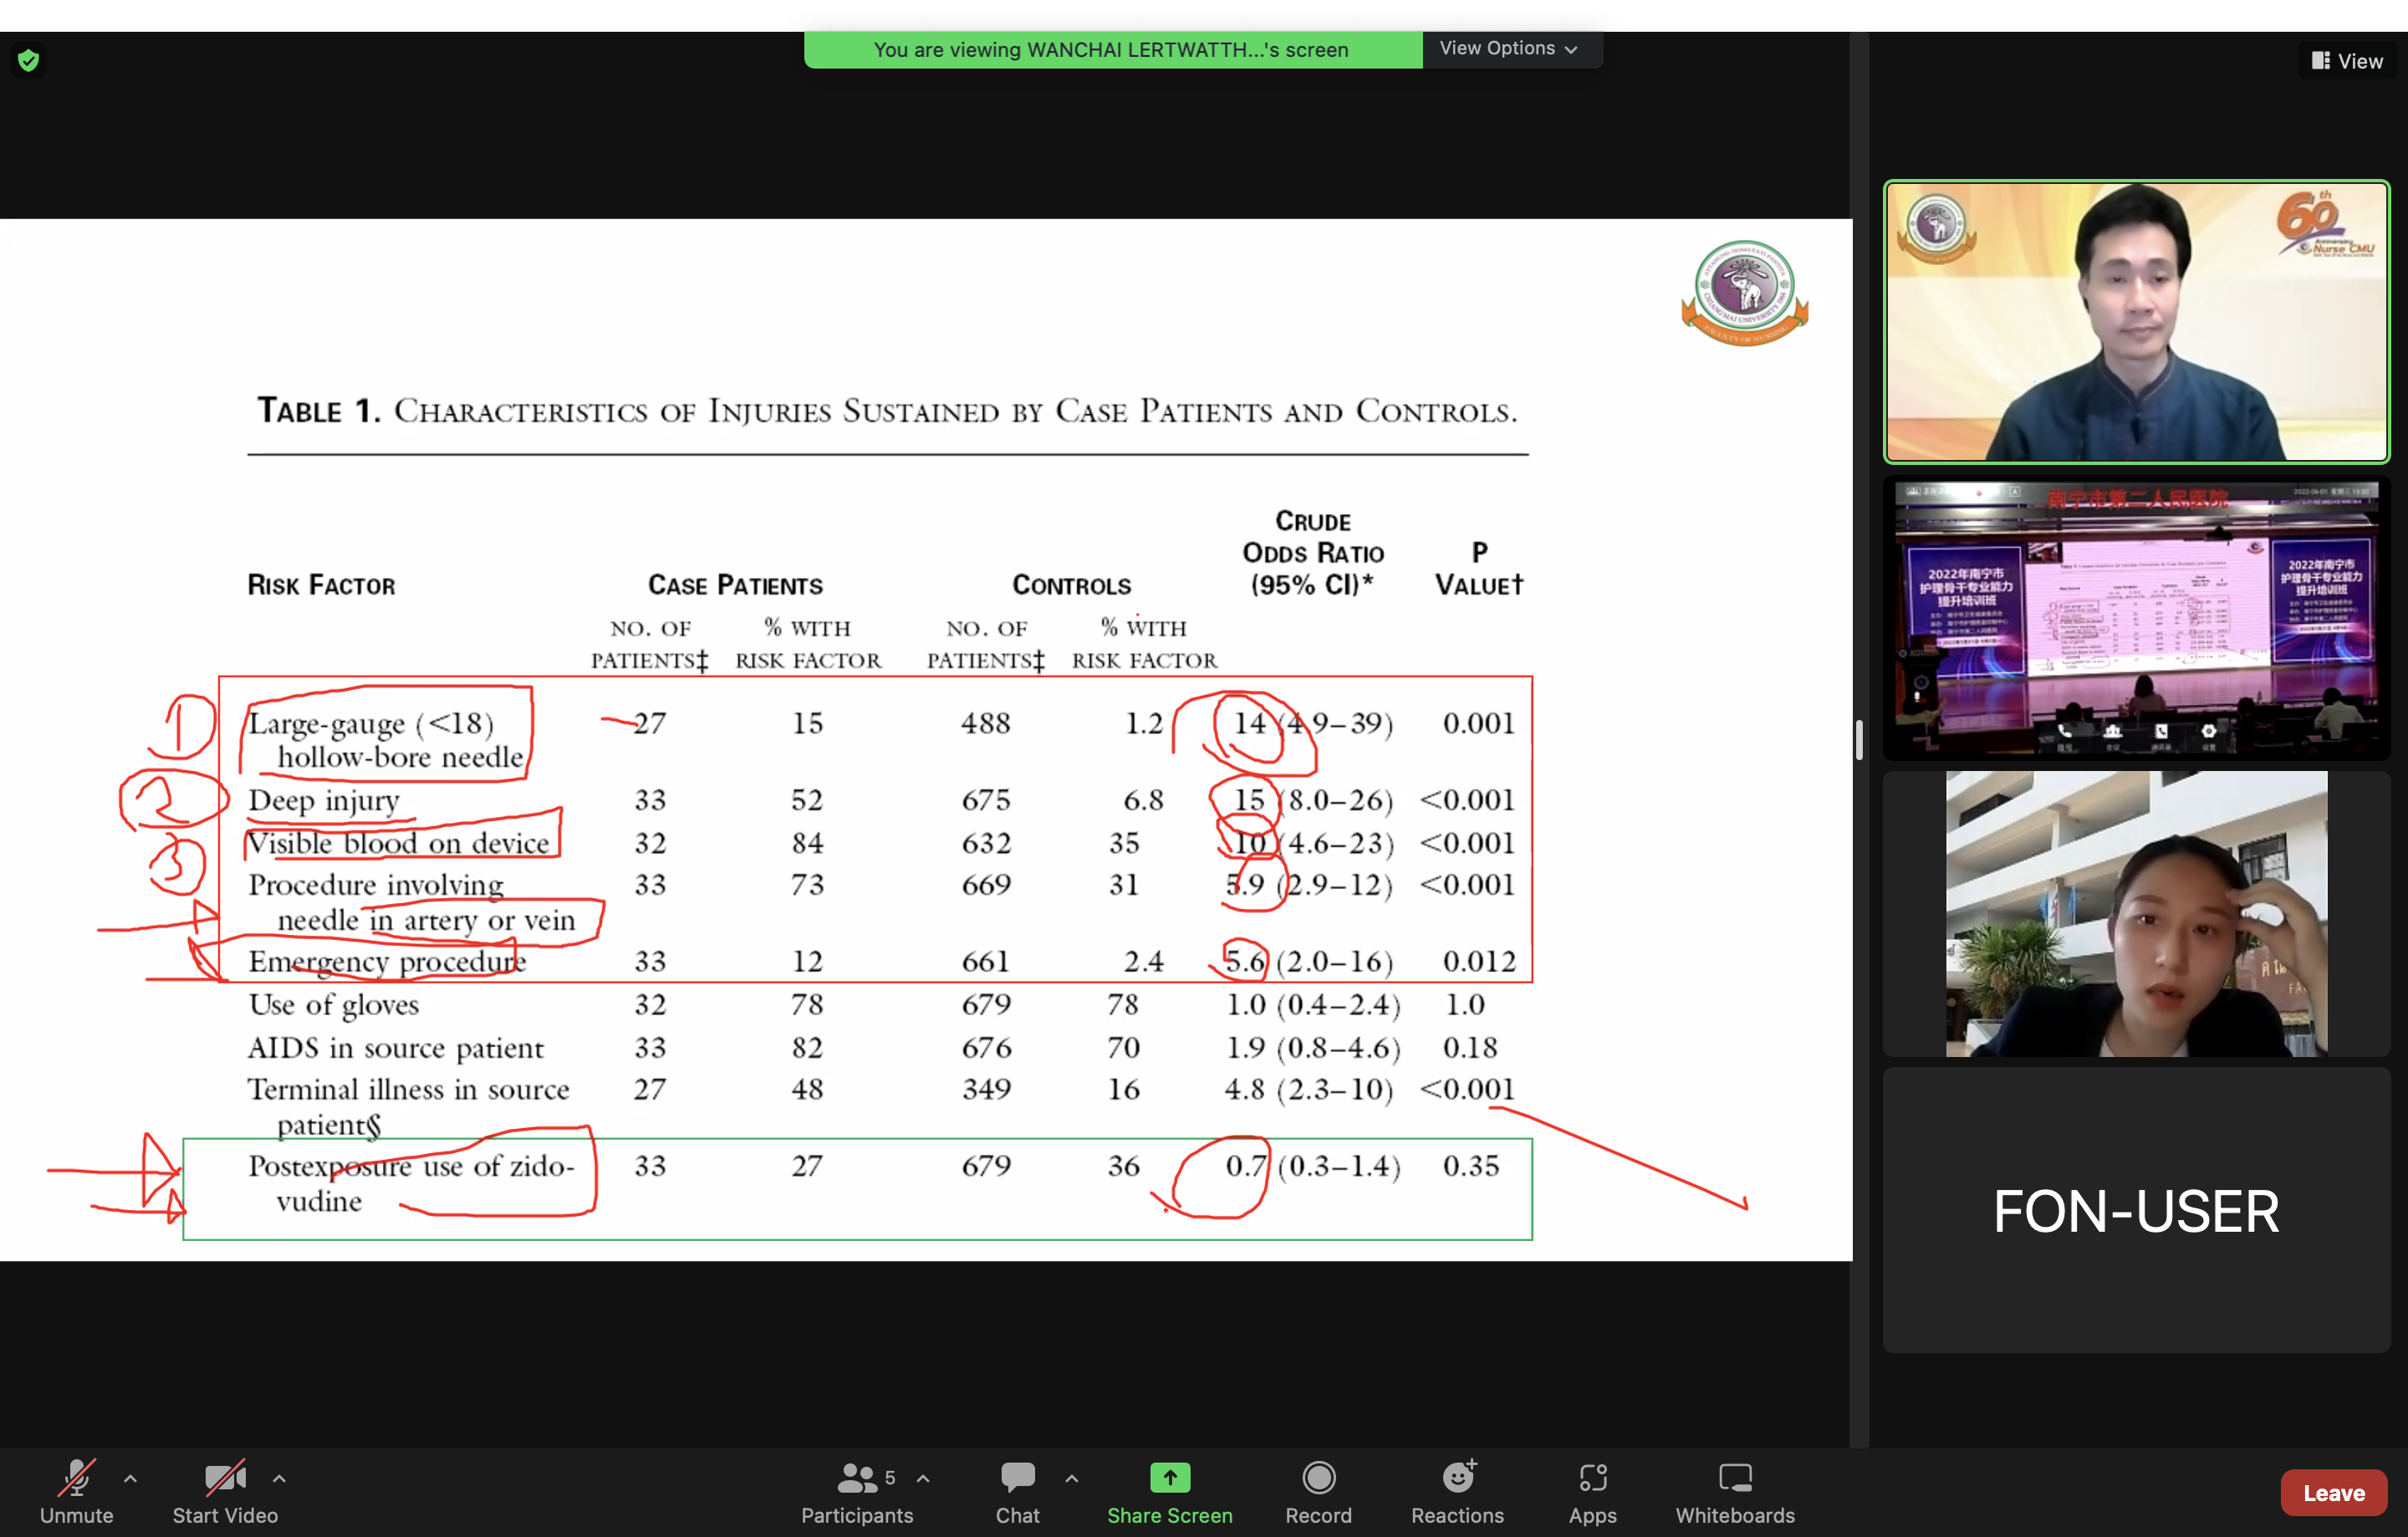Click the Table 1 title text
Screen dimensions: 2408x1537
(x=887, y=410)
